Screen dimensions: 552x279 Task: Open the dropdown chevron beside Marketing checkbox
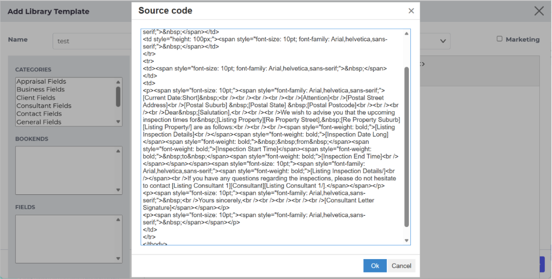[443, 41]
